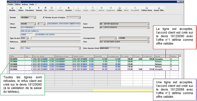The width and height of the screenshot is (197, 101).
Task: Open lookup button next to Remise number
Action: 35,17
